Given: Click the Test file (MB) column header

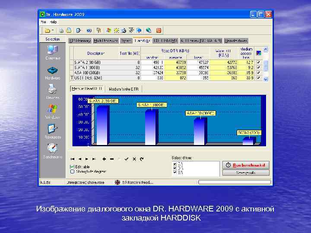Looking at the screenshot, I should point(130,54).
